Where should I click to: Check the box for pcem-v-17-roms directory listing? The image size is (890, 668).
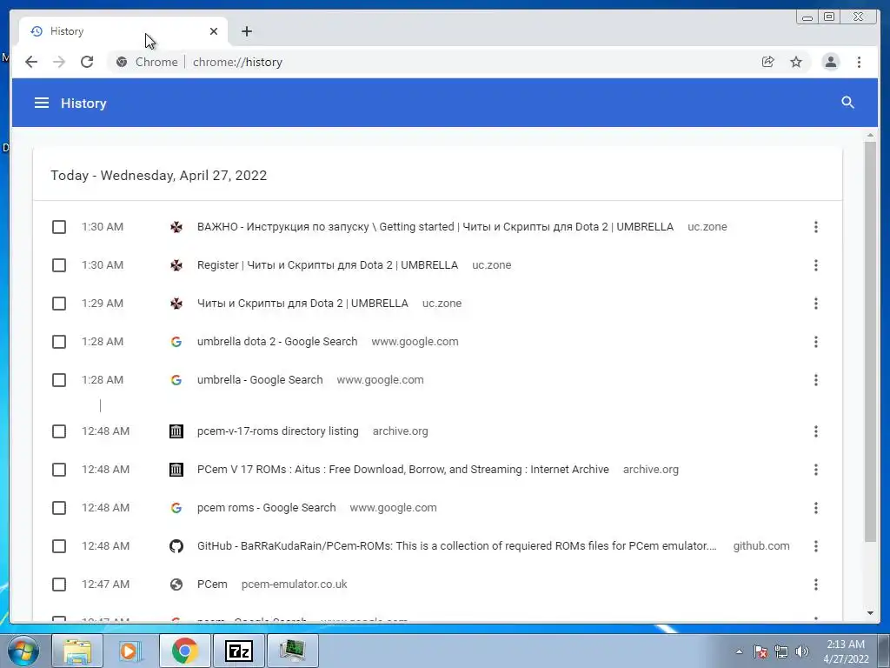59,431
